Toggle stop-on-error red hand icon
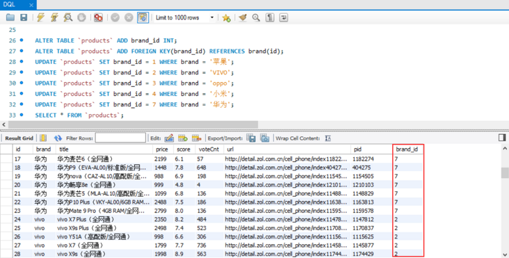Image resolution: width=509 pixels, height=258 pixels. (x=98, y=17)
